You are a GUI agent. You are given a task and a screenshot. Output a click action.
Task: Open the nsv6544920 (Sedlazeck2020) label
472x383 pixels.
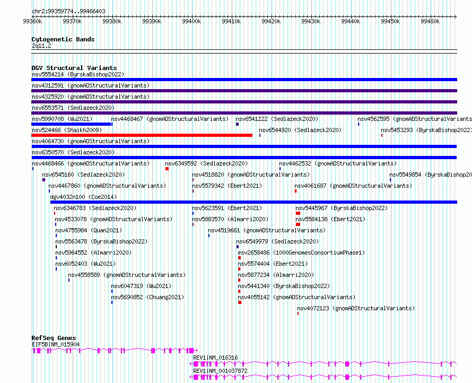tap(300, 130)
